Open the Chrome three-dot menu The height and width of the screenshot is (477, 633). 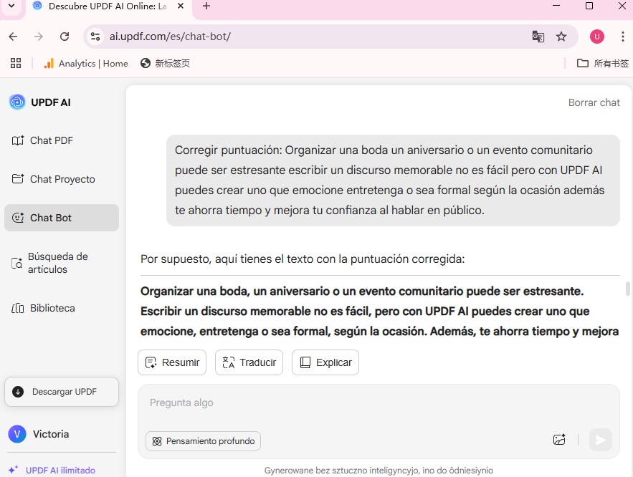pyautogui.click(x=622, y=37)
